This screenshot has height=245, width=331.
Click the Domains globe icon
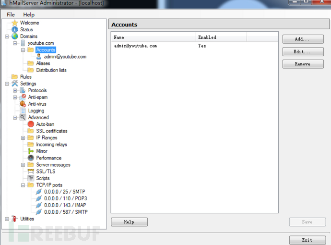click(15, 36)
